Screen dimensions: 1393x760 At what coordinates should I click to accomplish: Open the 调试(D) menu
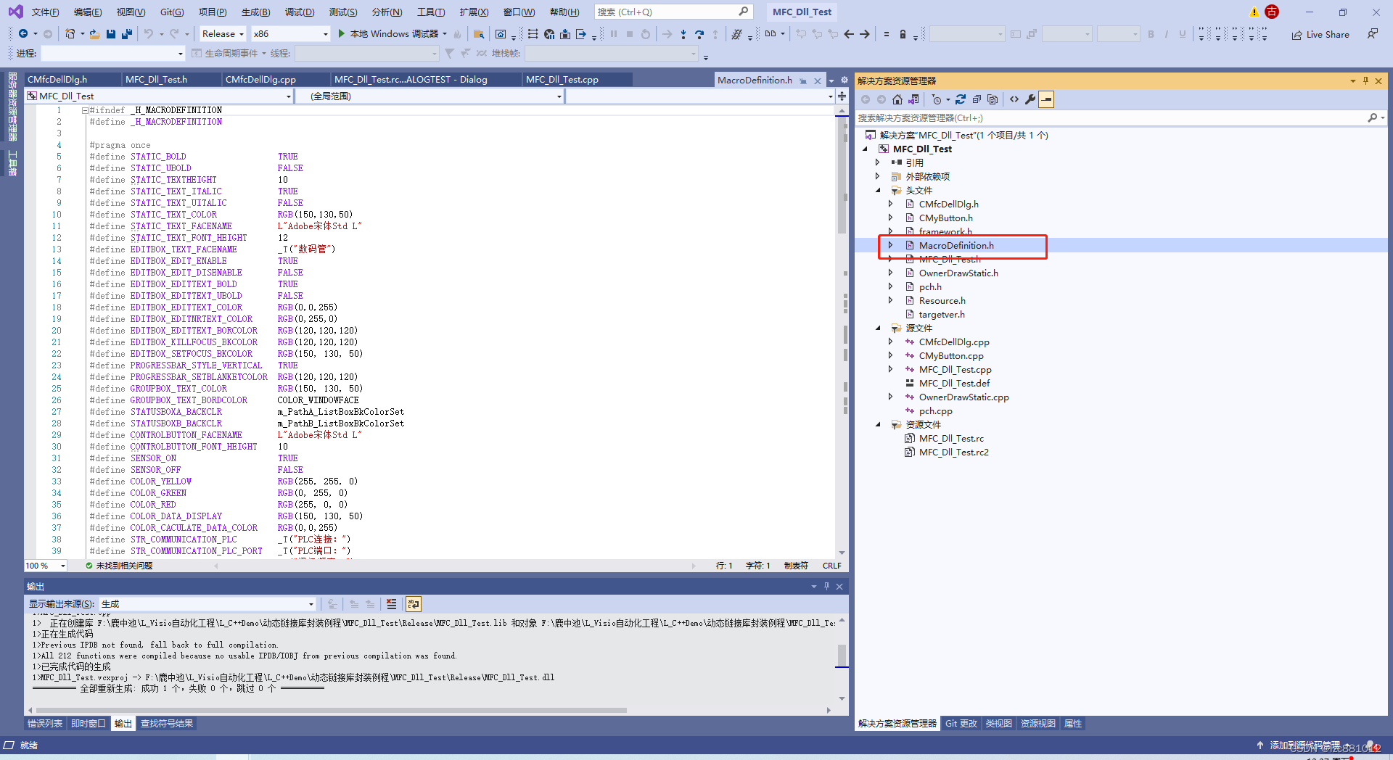point(300,12)
